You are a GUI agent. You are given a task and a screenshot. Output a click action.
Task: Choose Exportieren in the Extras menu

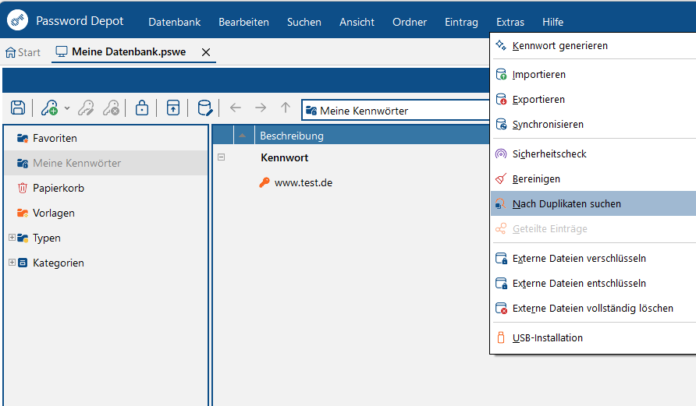click(594, 99)
